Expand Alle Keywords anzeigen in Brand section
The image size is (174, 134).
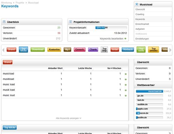click(x=68, y=118)
